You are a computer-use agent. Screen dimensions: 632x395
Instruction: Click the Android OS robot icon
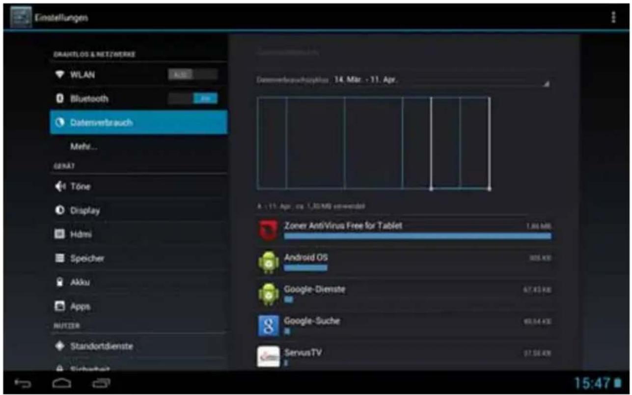click(x=269, y=262)
